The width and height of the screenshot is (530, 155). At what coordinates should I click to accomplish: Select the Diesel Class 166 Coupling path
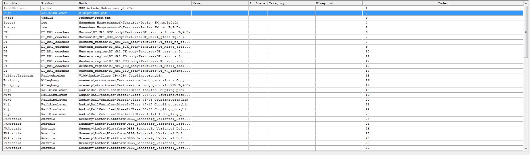tap(135, 90)
